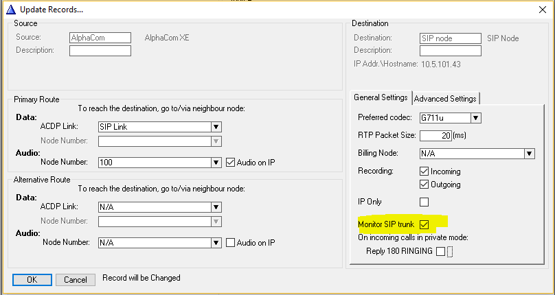Open primary ACDP Link dropdown
This screenshot has height=295, width=555.
[216, 127]
